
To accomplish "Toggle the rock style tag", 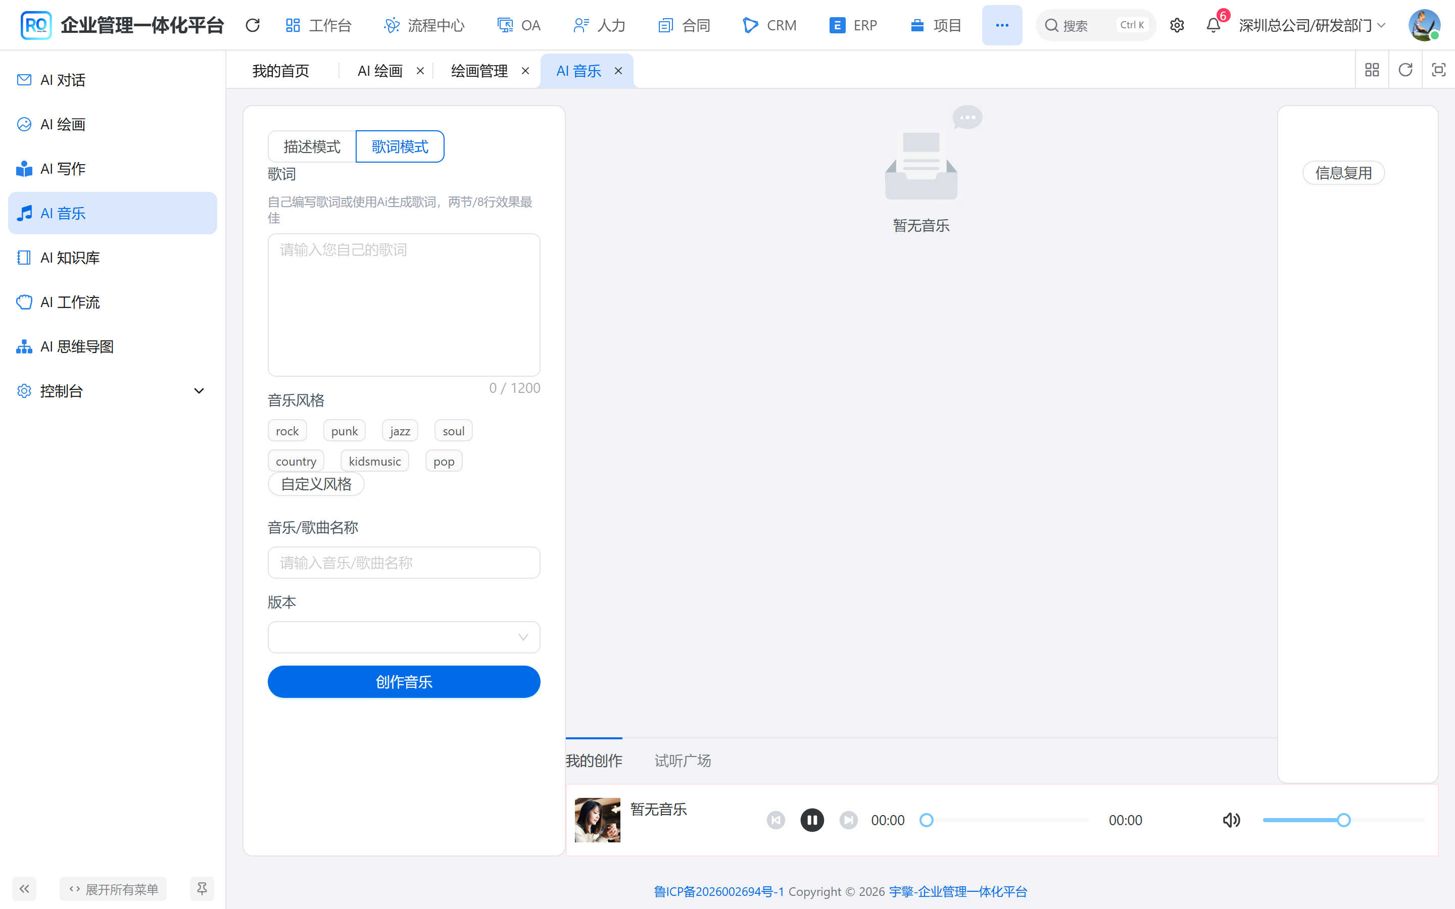I will [x=287, y=431].
